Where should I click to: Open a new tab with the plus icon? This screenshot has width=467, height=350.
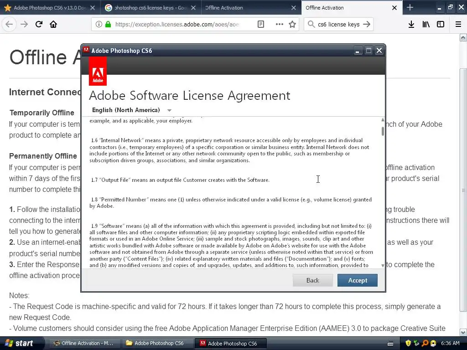(x=410, y=7)
